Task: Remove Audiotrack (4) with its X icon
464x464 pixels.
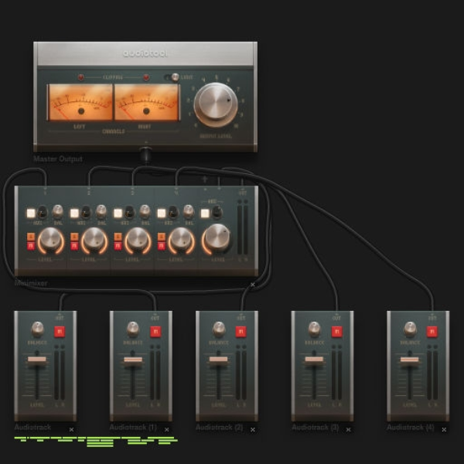Action: click(444, 429)
